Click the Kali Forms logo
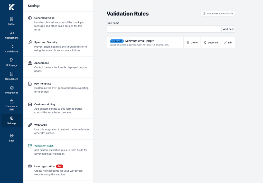263x183 pixels. point(12,7)
